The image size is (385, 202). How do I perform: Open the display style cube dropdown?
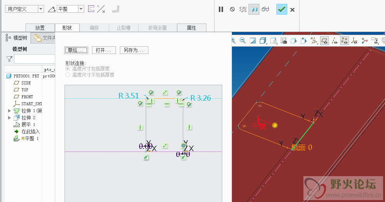tap(263, 40)
